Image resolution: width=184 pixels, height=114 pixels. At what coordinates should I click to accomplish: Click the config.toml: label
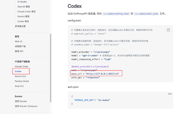point(74,21)
